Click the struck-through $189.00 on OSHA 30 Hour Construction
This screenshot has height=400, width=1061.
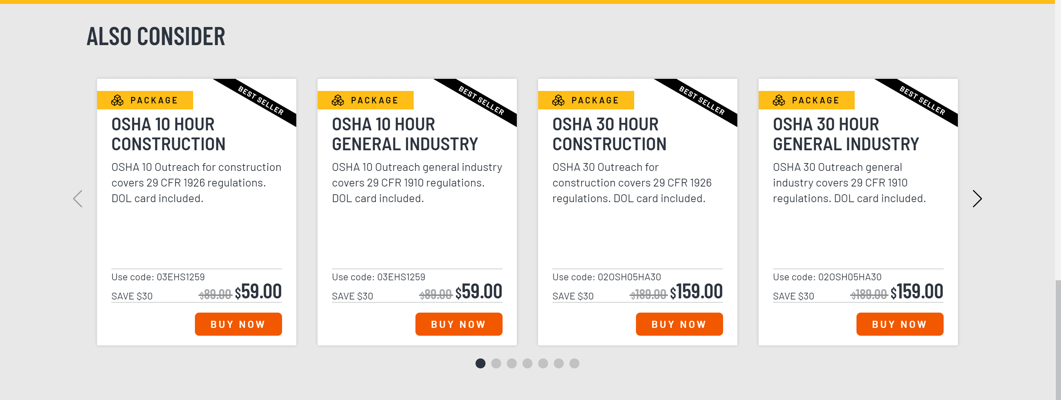click(648, 294)
